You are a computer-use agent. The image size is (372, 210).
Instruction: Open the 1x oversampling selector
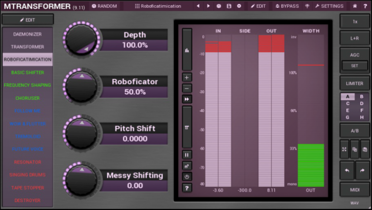point(355,21)
